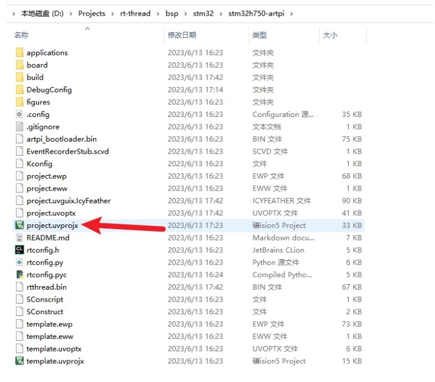
Task: Click SCVD 文件 type cell
Action: click(270, 151)
